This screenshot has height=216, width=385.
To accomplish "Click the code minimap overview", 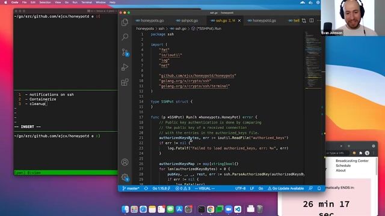I will click(x=313, y=60).
